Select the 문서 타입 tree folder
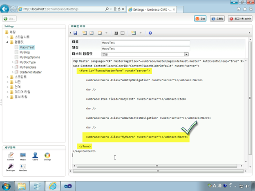This screenshot has width=255, height=191. (21, 97)
